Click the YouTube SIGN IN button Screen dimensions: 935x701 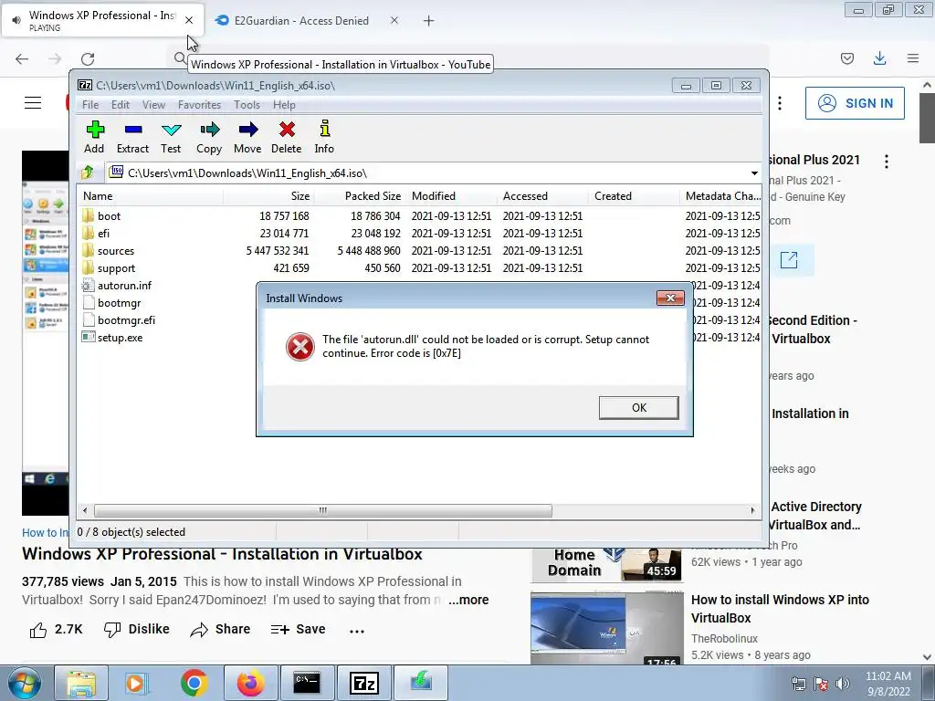[855, 103]
